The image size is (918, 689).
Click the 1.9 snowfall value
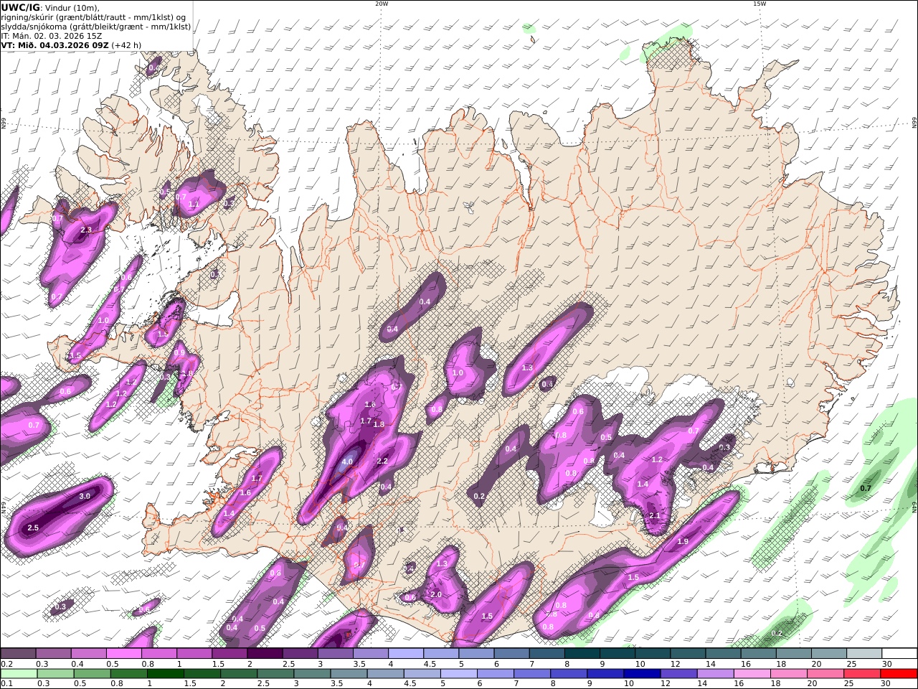click(x=683, y=542)
